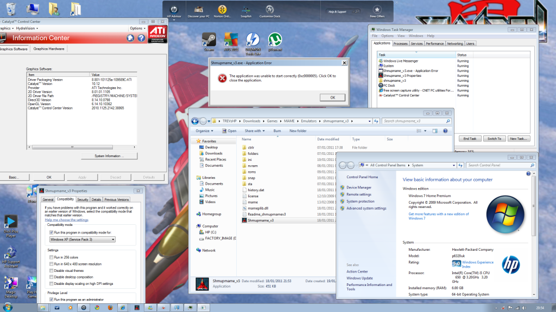
Task: Click the Catalyst help question icon
Action: pyautogui.click(x=141, y=38)
